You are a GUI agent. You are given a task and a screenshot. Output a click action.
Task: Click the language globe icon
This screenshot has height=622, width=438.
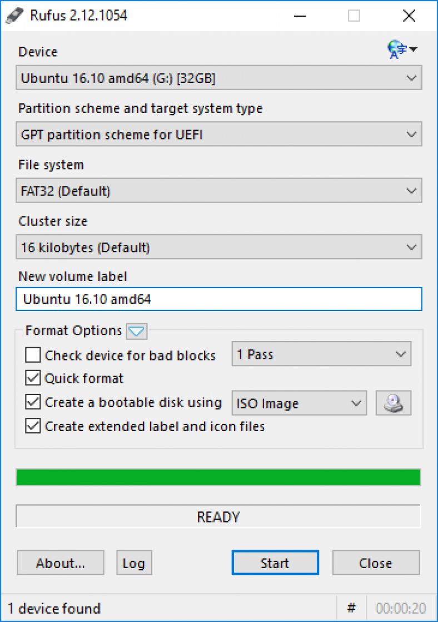(397, 50)
